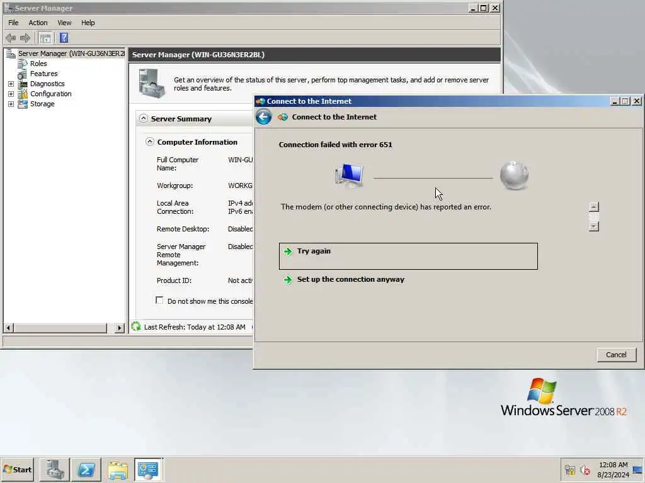Launch PowerShell from the taskbar
645x483 pixels.
[x=86, y=469]
